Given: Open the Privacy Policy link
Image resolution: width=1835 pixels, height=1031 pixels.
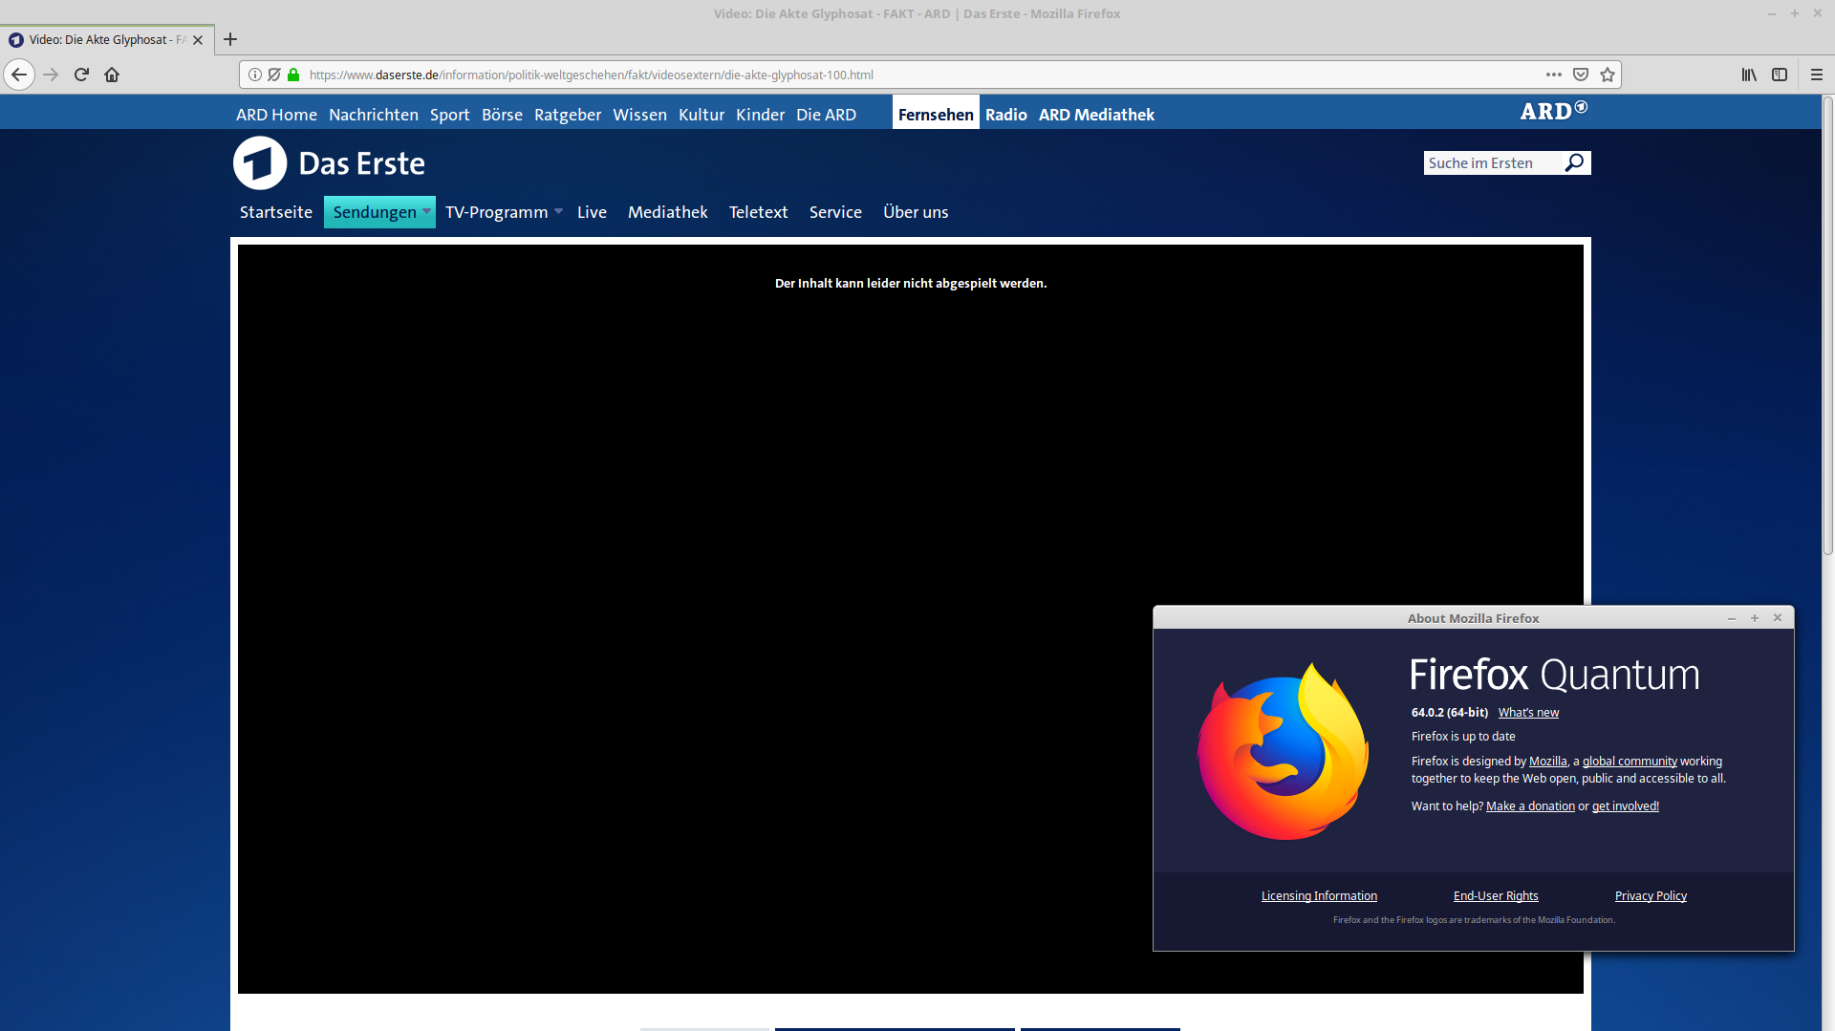Looking at the screenshot, I should (1651, 896).
